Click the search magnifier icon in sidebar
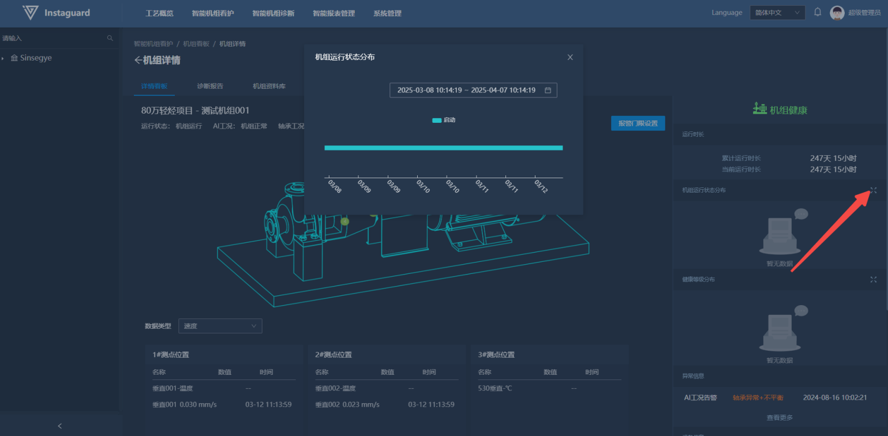The image size is (888, 436). click(x=110, y=38)
